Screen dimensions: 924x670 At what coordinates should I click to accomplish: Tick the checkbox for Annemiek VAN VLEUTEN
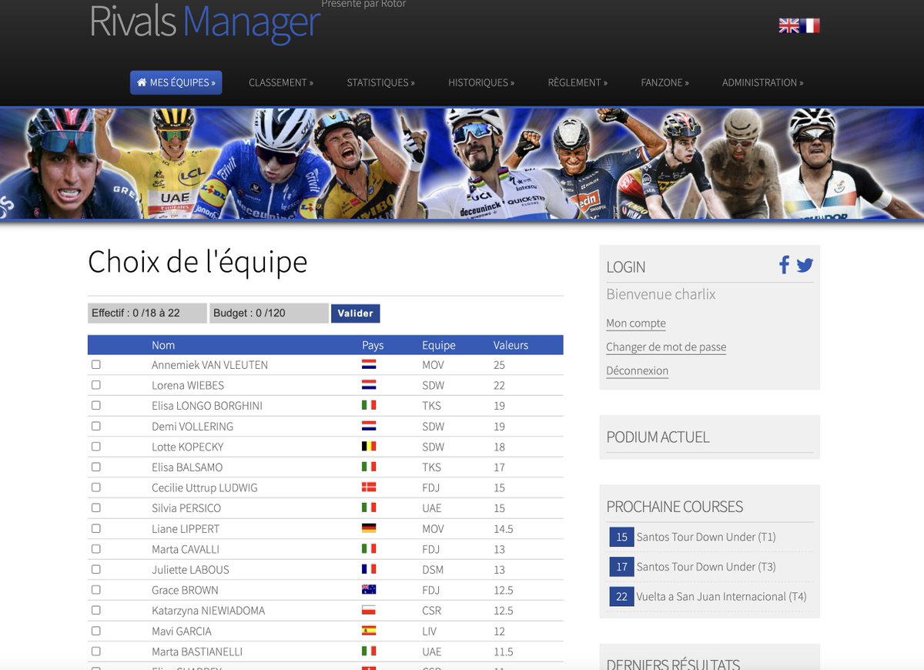tap(96, 364)
